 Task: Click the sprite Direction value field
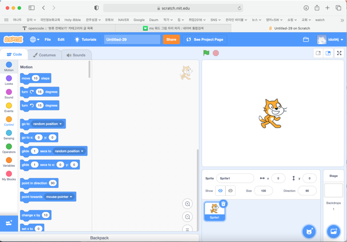[x=307, y=191]
